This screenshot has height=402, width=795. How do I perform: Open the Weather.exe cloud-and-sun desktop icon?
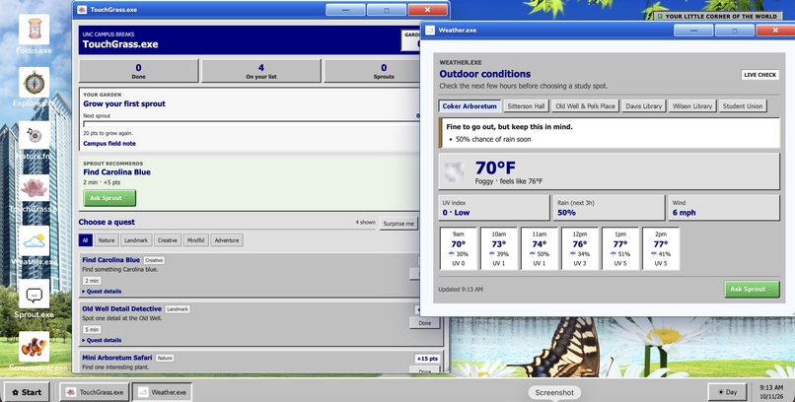(34, 241)
